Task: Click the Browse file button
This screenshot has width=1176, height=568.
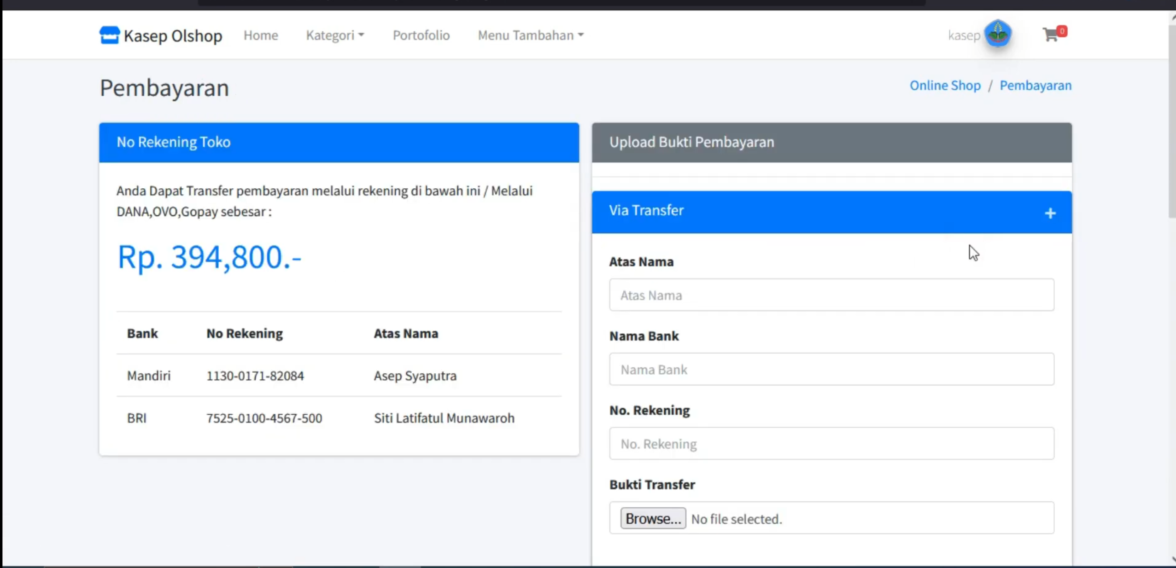Action: (x=653, y=518)
